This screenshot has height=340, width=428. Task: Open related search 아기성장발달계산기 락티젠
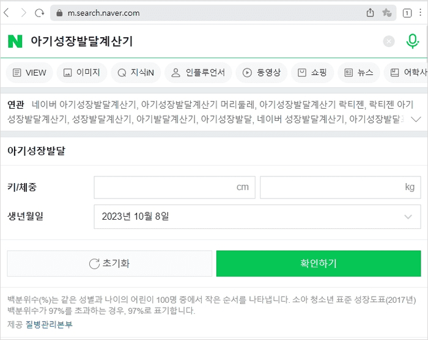point(311,104)
